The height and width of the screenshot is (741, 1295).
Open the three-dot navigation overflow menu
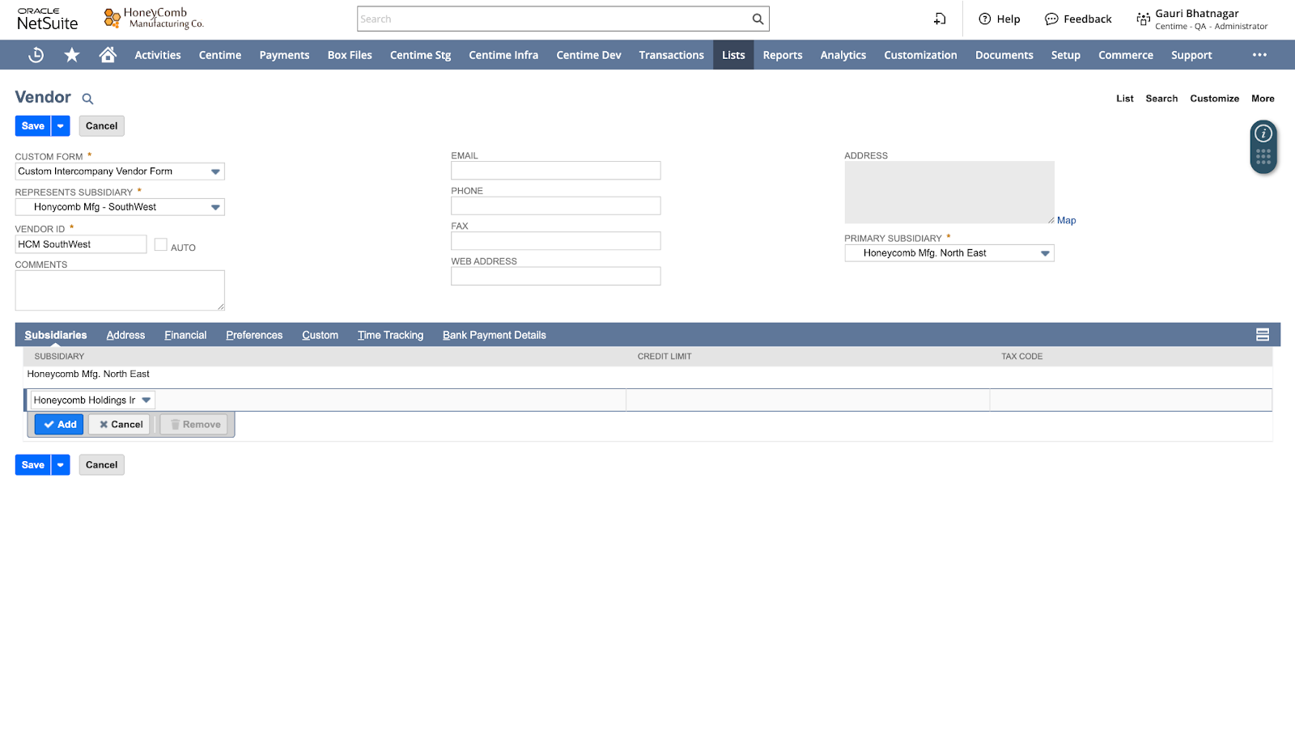[1259, 55]
